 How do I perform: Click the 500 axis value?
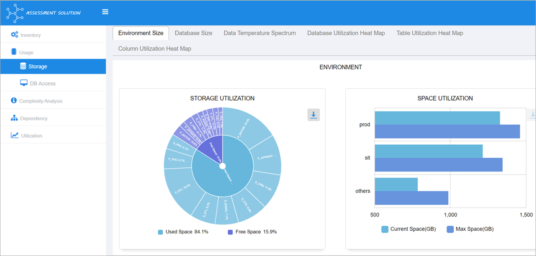[375, 215]
